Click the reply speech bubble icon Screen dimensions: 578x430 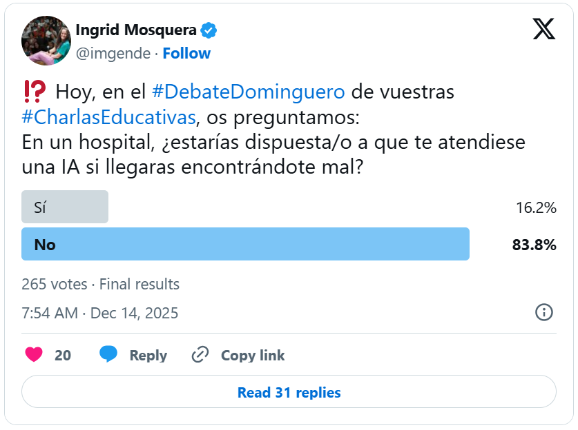pyautogui.click(x=108, y=355)
